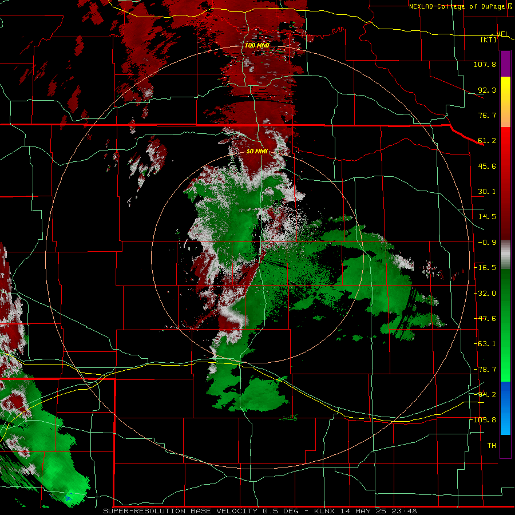
Task: Pick the gray near-zero segment of color bar
Action: (x=505, y=255)
